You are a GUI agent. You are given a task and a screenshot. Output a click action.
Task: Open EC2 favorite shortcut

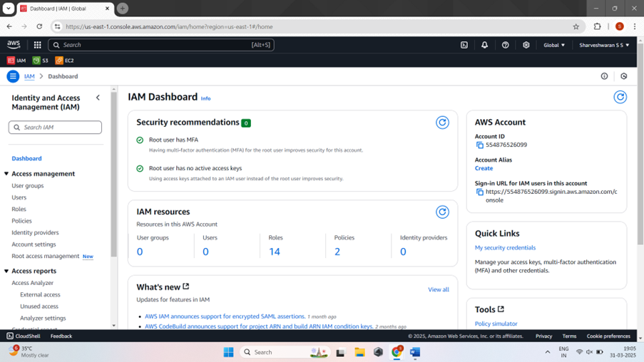(64, 61)
